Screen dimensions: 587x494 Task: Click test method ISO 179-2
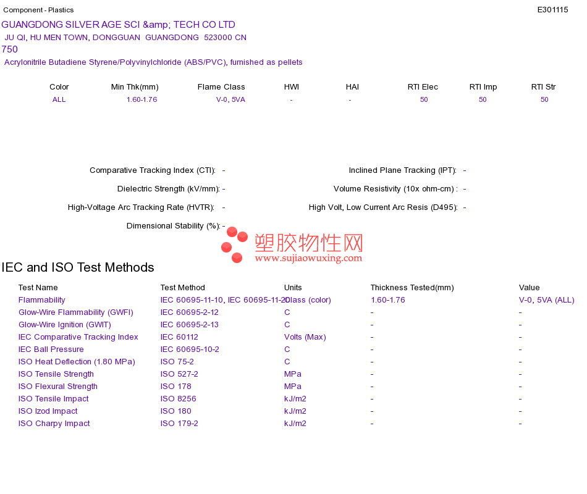coord(179,424)
